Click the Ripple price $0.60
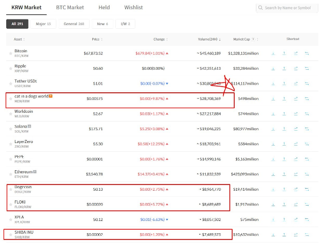Viewport: 323px width, 243px height. click(x=98, y=68)
